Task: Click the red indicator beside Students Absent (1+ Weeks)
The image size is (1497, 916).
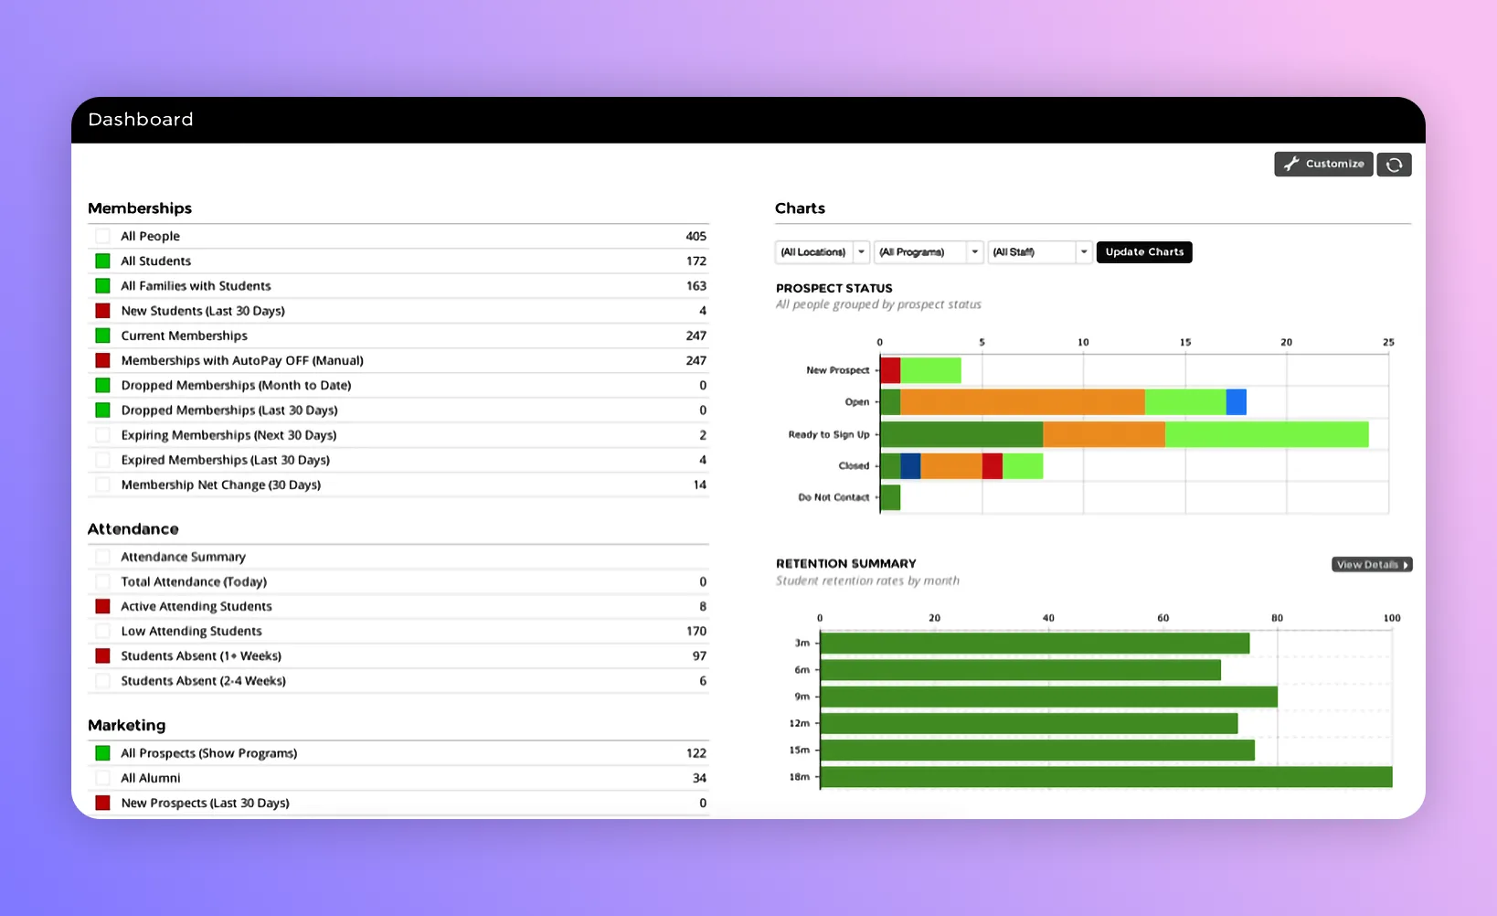Action: point(101,655)
